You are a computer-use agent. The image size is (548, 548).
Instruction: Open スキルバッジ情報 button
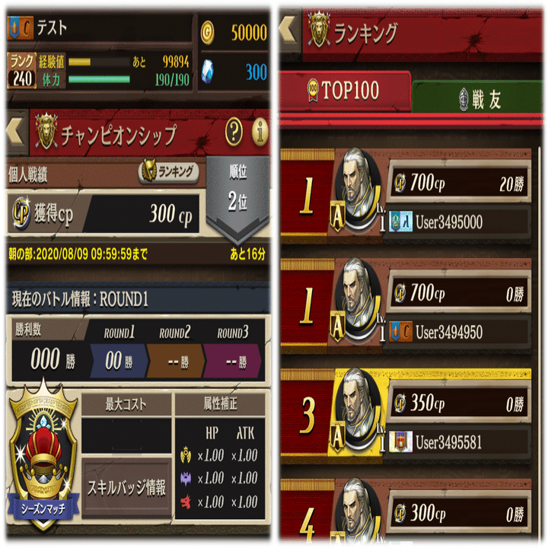click(x=126, y=488)
